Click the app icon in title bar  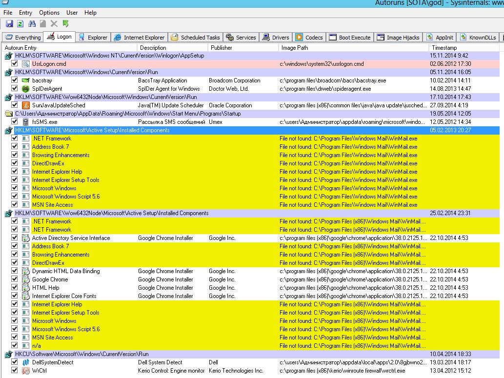tap(5, 2)
